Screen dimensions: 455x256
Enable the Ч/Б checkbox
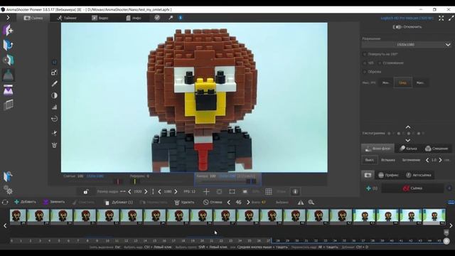(x=365, y=63)
